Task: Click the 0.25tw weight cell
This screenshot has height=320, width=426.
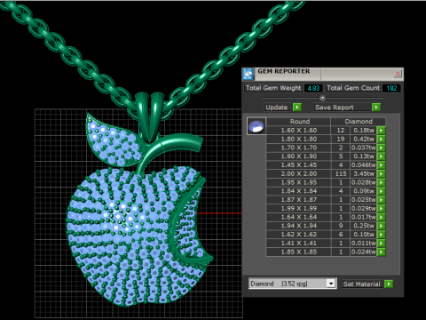Action: pyautogui.click(x=364, y=226)
